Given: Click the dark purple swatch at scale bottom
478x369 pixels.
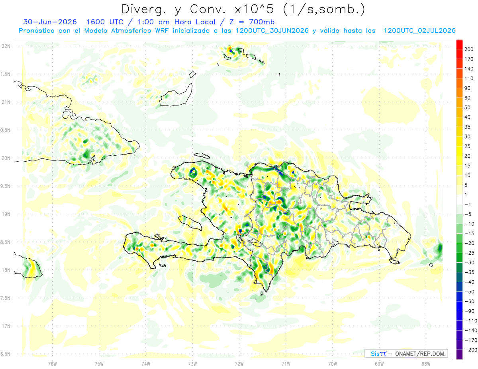Looking at the screenshot, I should coord(459,355).
